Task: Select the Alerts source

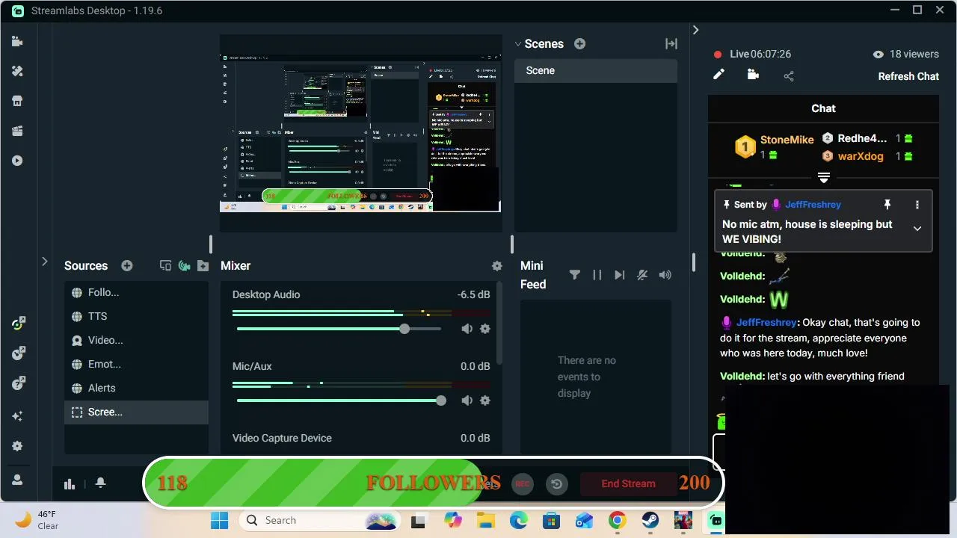Action: pyautogui.click(x=136, y=388)
